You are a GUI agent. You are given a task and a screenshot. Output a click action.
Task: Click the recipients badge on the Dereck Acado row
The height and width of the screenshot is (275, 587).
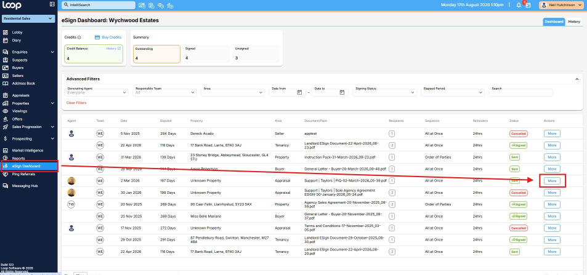pos(392,134)
